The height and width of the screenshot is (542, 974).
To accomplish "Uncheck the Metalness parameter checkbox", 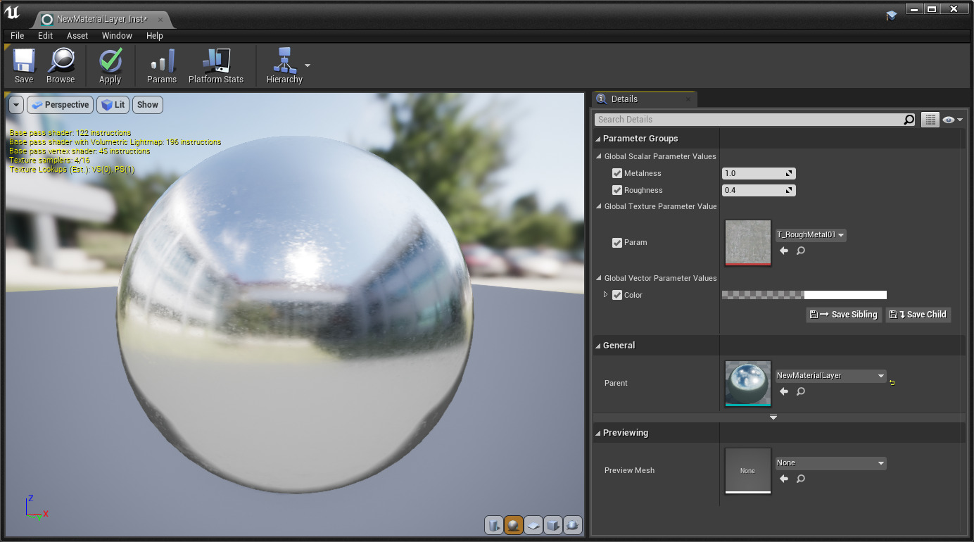I will coord(617,173).
